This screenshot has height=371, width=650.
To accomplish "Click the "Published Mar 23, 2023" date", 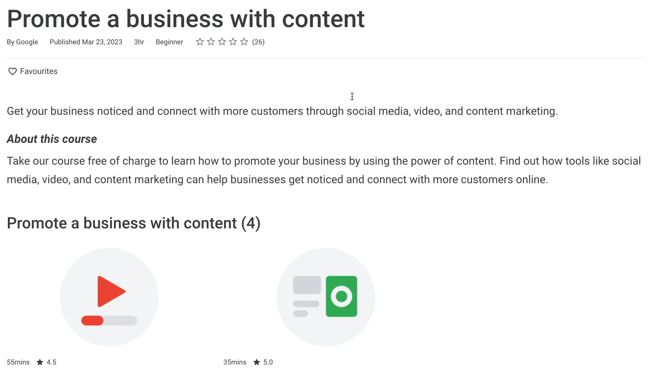I will [86, 42].
